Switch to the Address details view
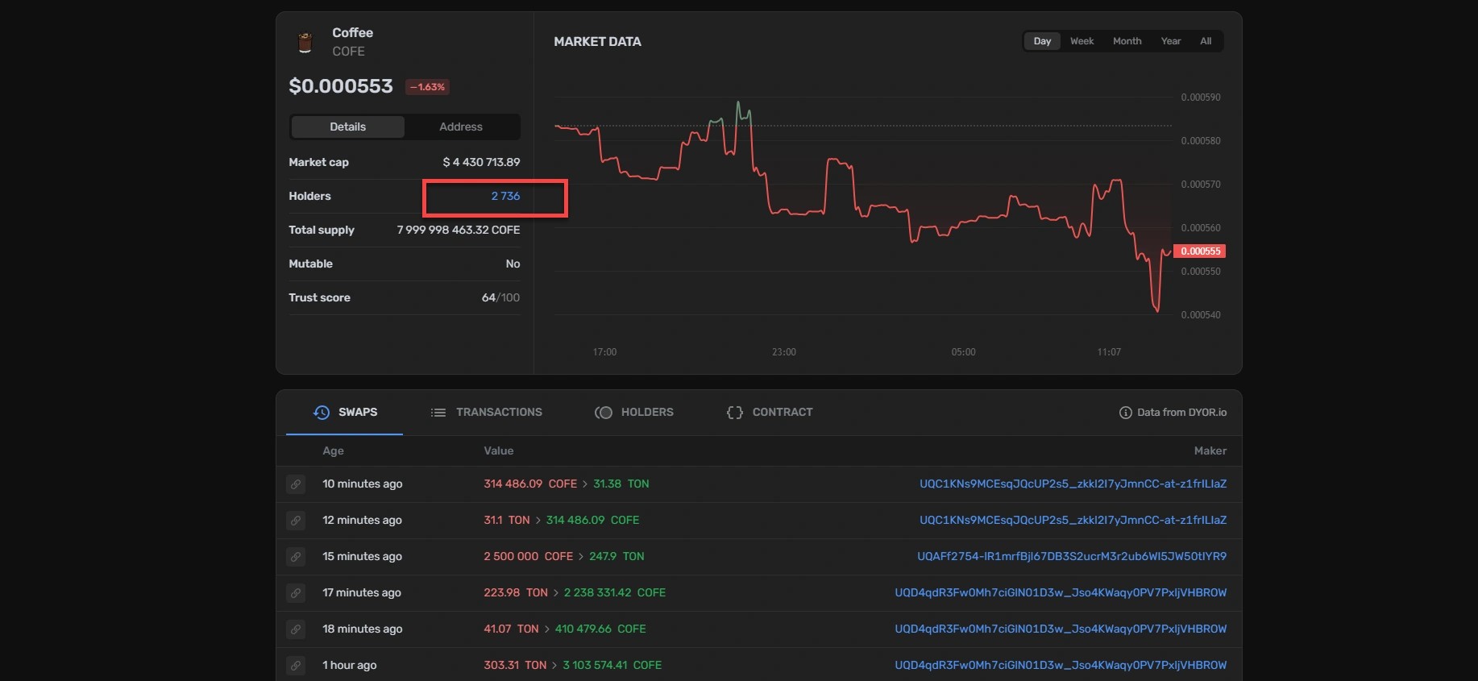The image size is (1478, 681). click(x=461, y=127)
